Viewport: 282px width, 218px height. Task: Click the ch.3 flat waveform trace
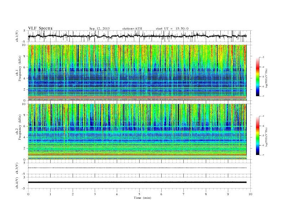pos(137,168)
